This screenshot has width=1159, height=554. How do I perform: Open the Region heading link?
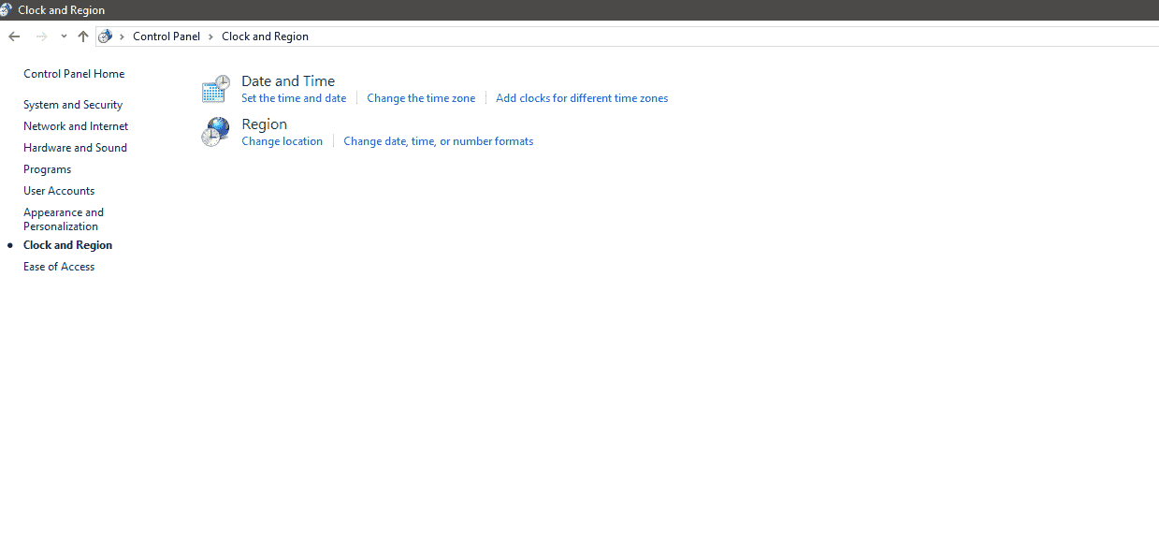pos(264,124)
